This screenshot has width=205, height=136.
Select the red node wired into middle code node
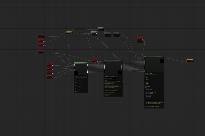tap(95, 60)
